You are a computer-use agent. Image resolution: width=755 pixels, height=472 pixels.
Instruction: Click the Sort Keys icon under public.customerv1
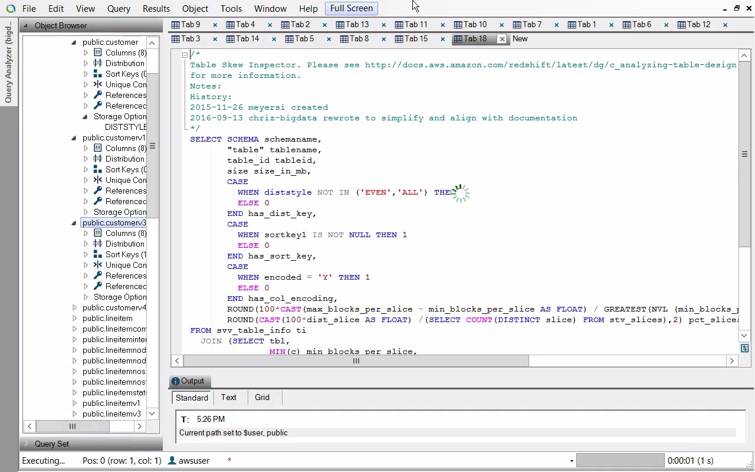tap(98, 169)
